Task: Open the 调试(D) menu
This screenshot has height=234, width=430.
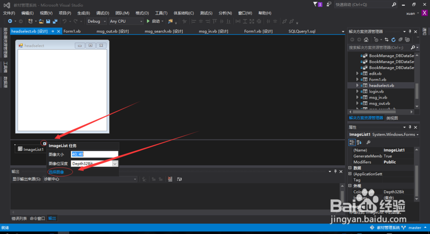Action: coord(103,13)
